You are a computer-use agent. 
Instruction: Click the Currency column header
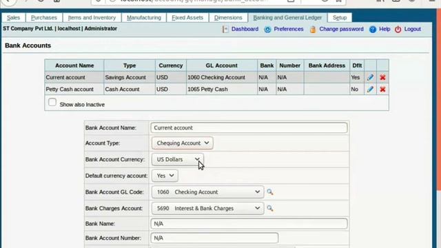[x=171, y=65]
